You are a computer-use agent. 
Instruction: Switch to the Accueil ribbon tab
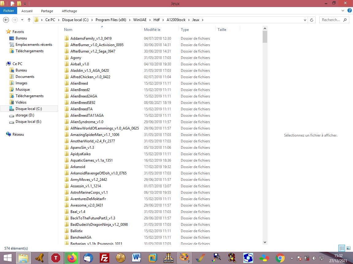coord(27,11)
